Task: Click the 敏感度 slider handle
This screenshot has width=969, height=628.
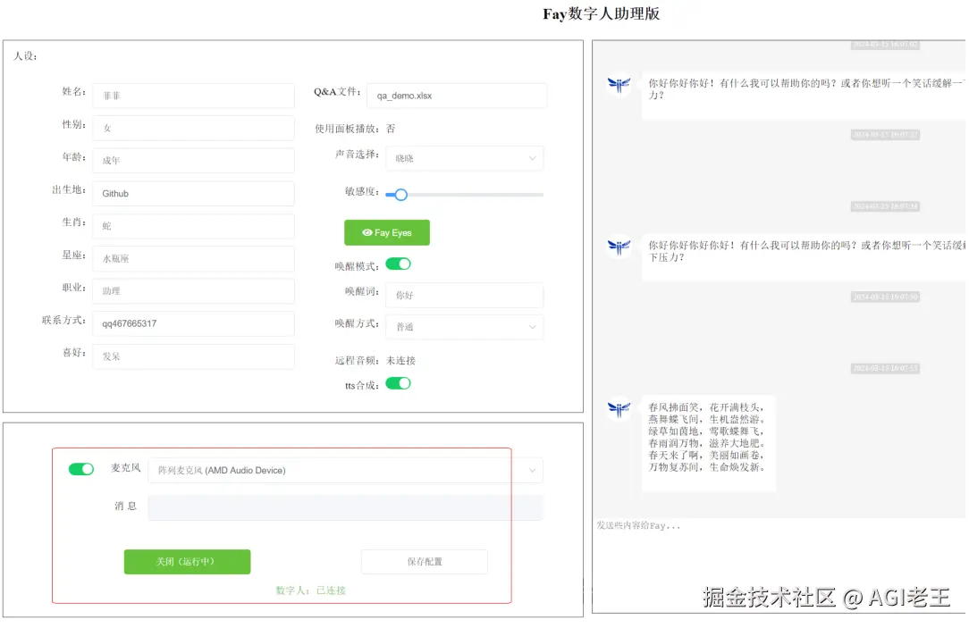Action: pyautogui.click(x=401, y=195)
